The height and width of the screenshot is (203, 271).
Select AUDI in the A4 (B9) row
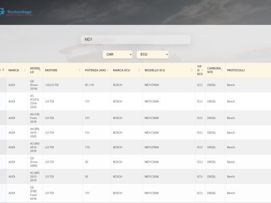[12, 132]
